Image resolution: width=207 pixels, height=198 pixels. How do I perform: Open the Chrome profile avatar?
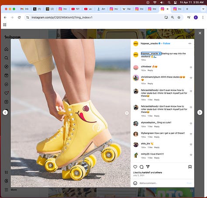point(196,18)
